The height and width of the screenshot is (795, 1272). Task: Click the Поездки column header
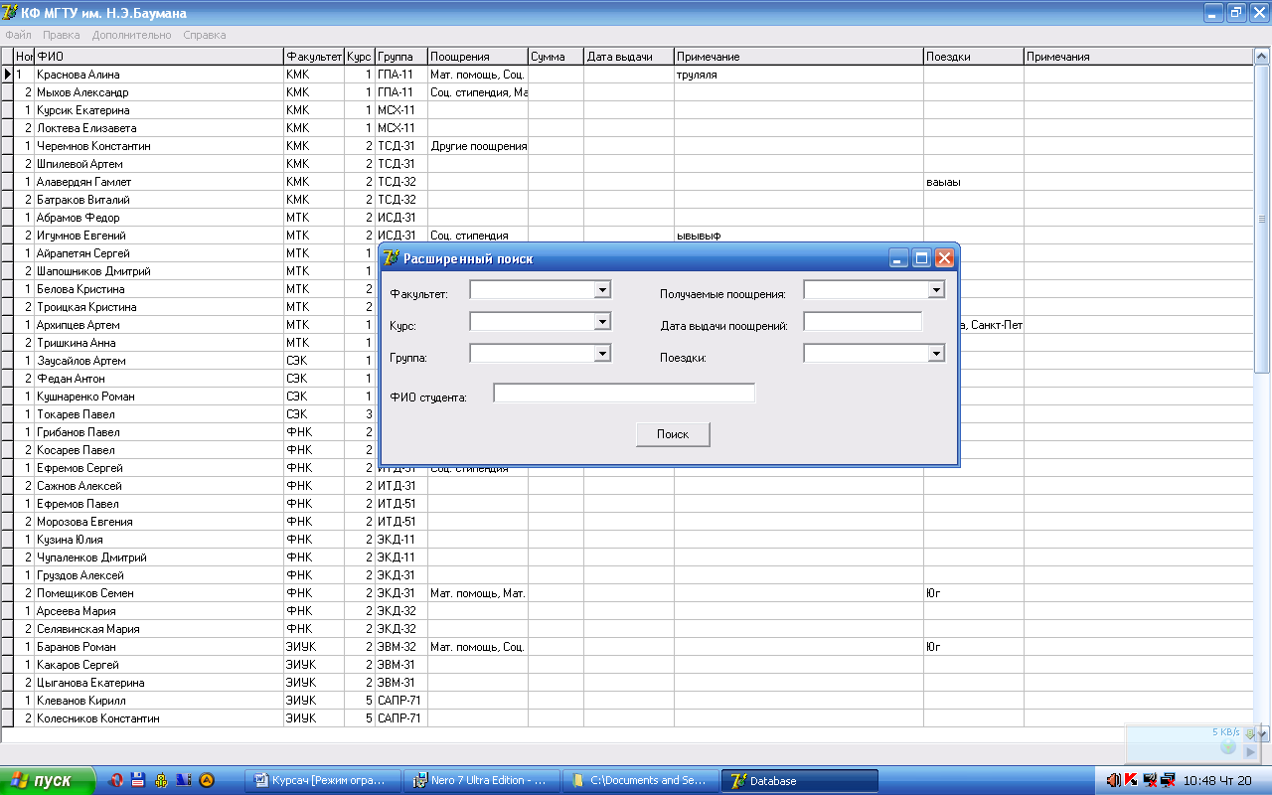(x=974, y=57)
